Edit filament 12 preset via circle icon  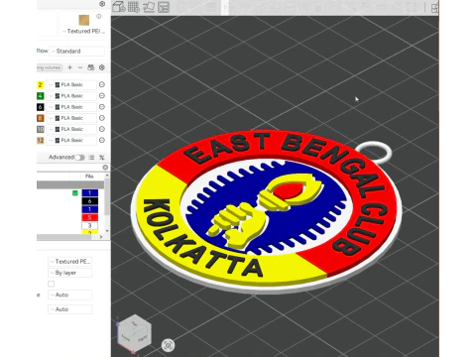click(102, 140)
